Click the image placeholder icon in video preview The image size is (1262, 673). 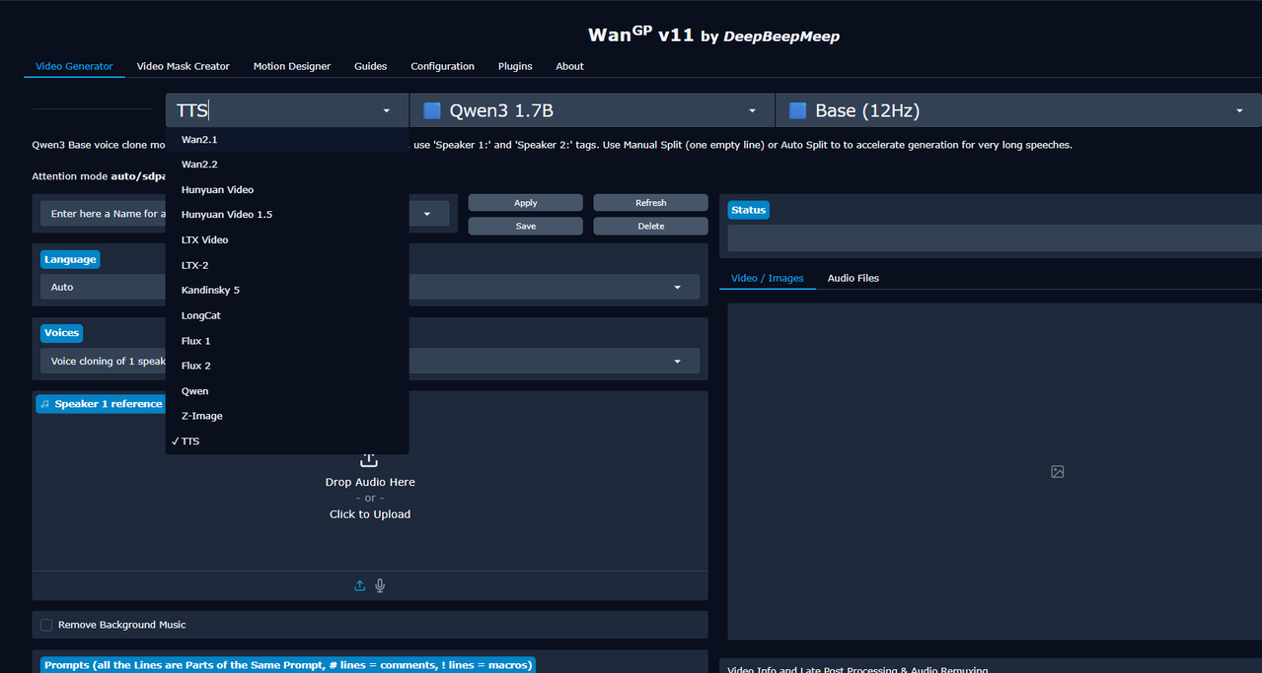click(1057, 472)
